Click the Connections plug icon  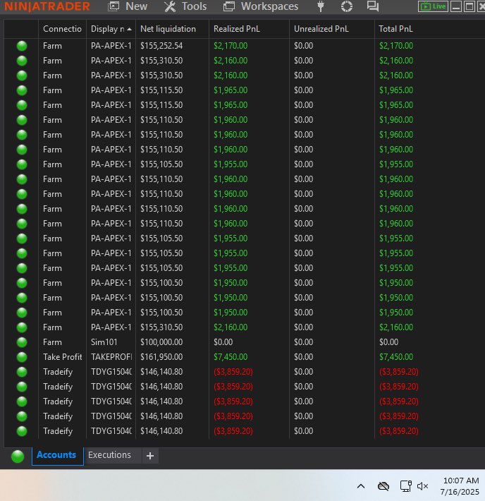point(321,6)
